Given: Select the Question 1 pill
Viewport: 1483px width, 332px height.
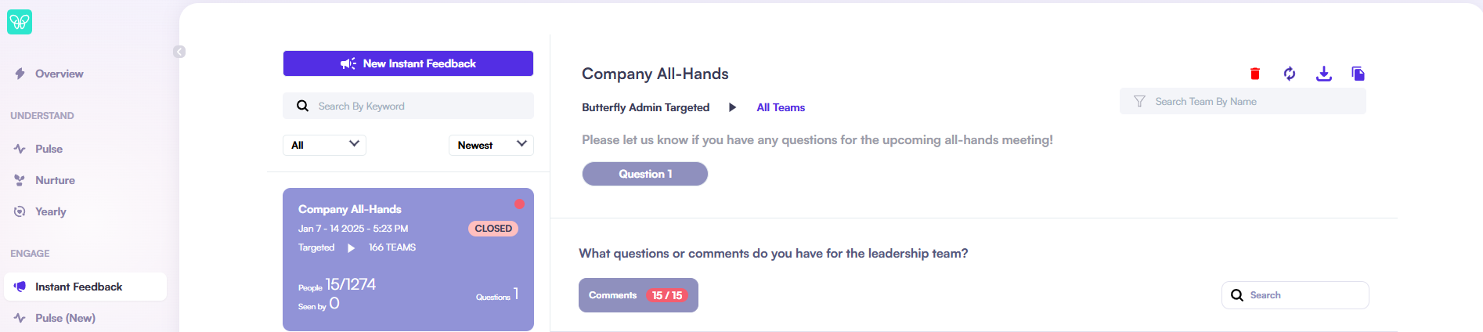Looking at the screenshot, I should click(645, 174).
